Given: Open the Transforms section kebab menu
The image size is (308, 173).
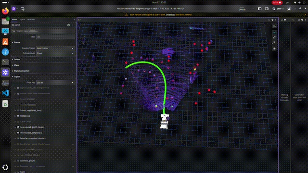Looking at the screenshot, I should pos(73,71).
